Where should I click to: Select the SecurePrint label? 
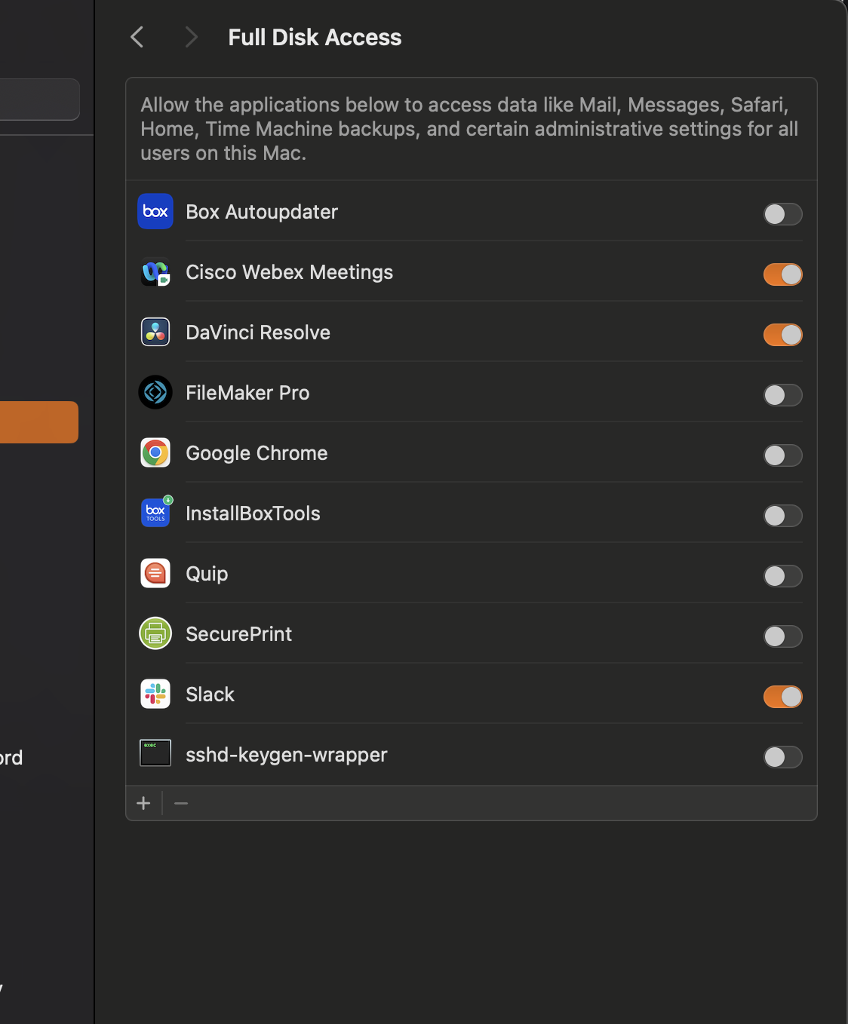(238, 634)
